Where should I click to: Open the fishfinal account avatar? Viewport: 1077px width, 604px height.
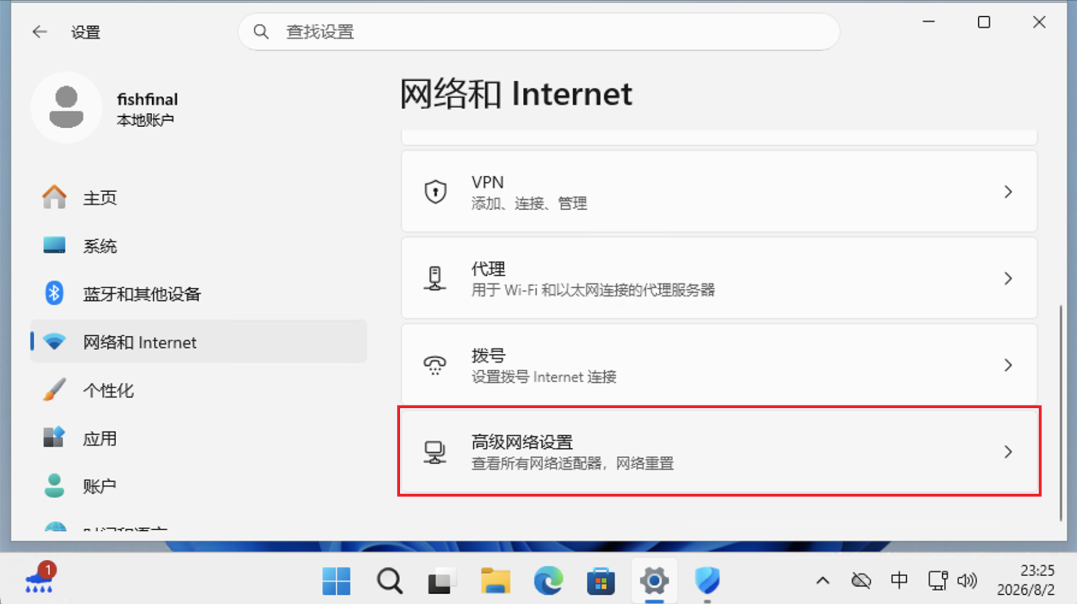pos(66,107)
